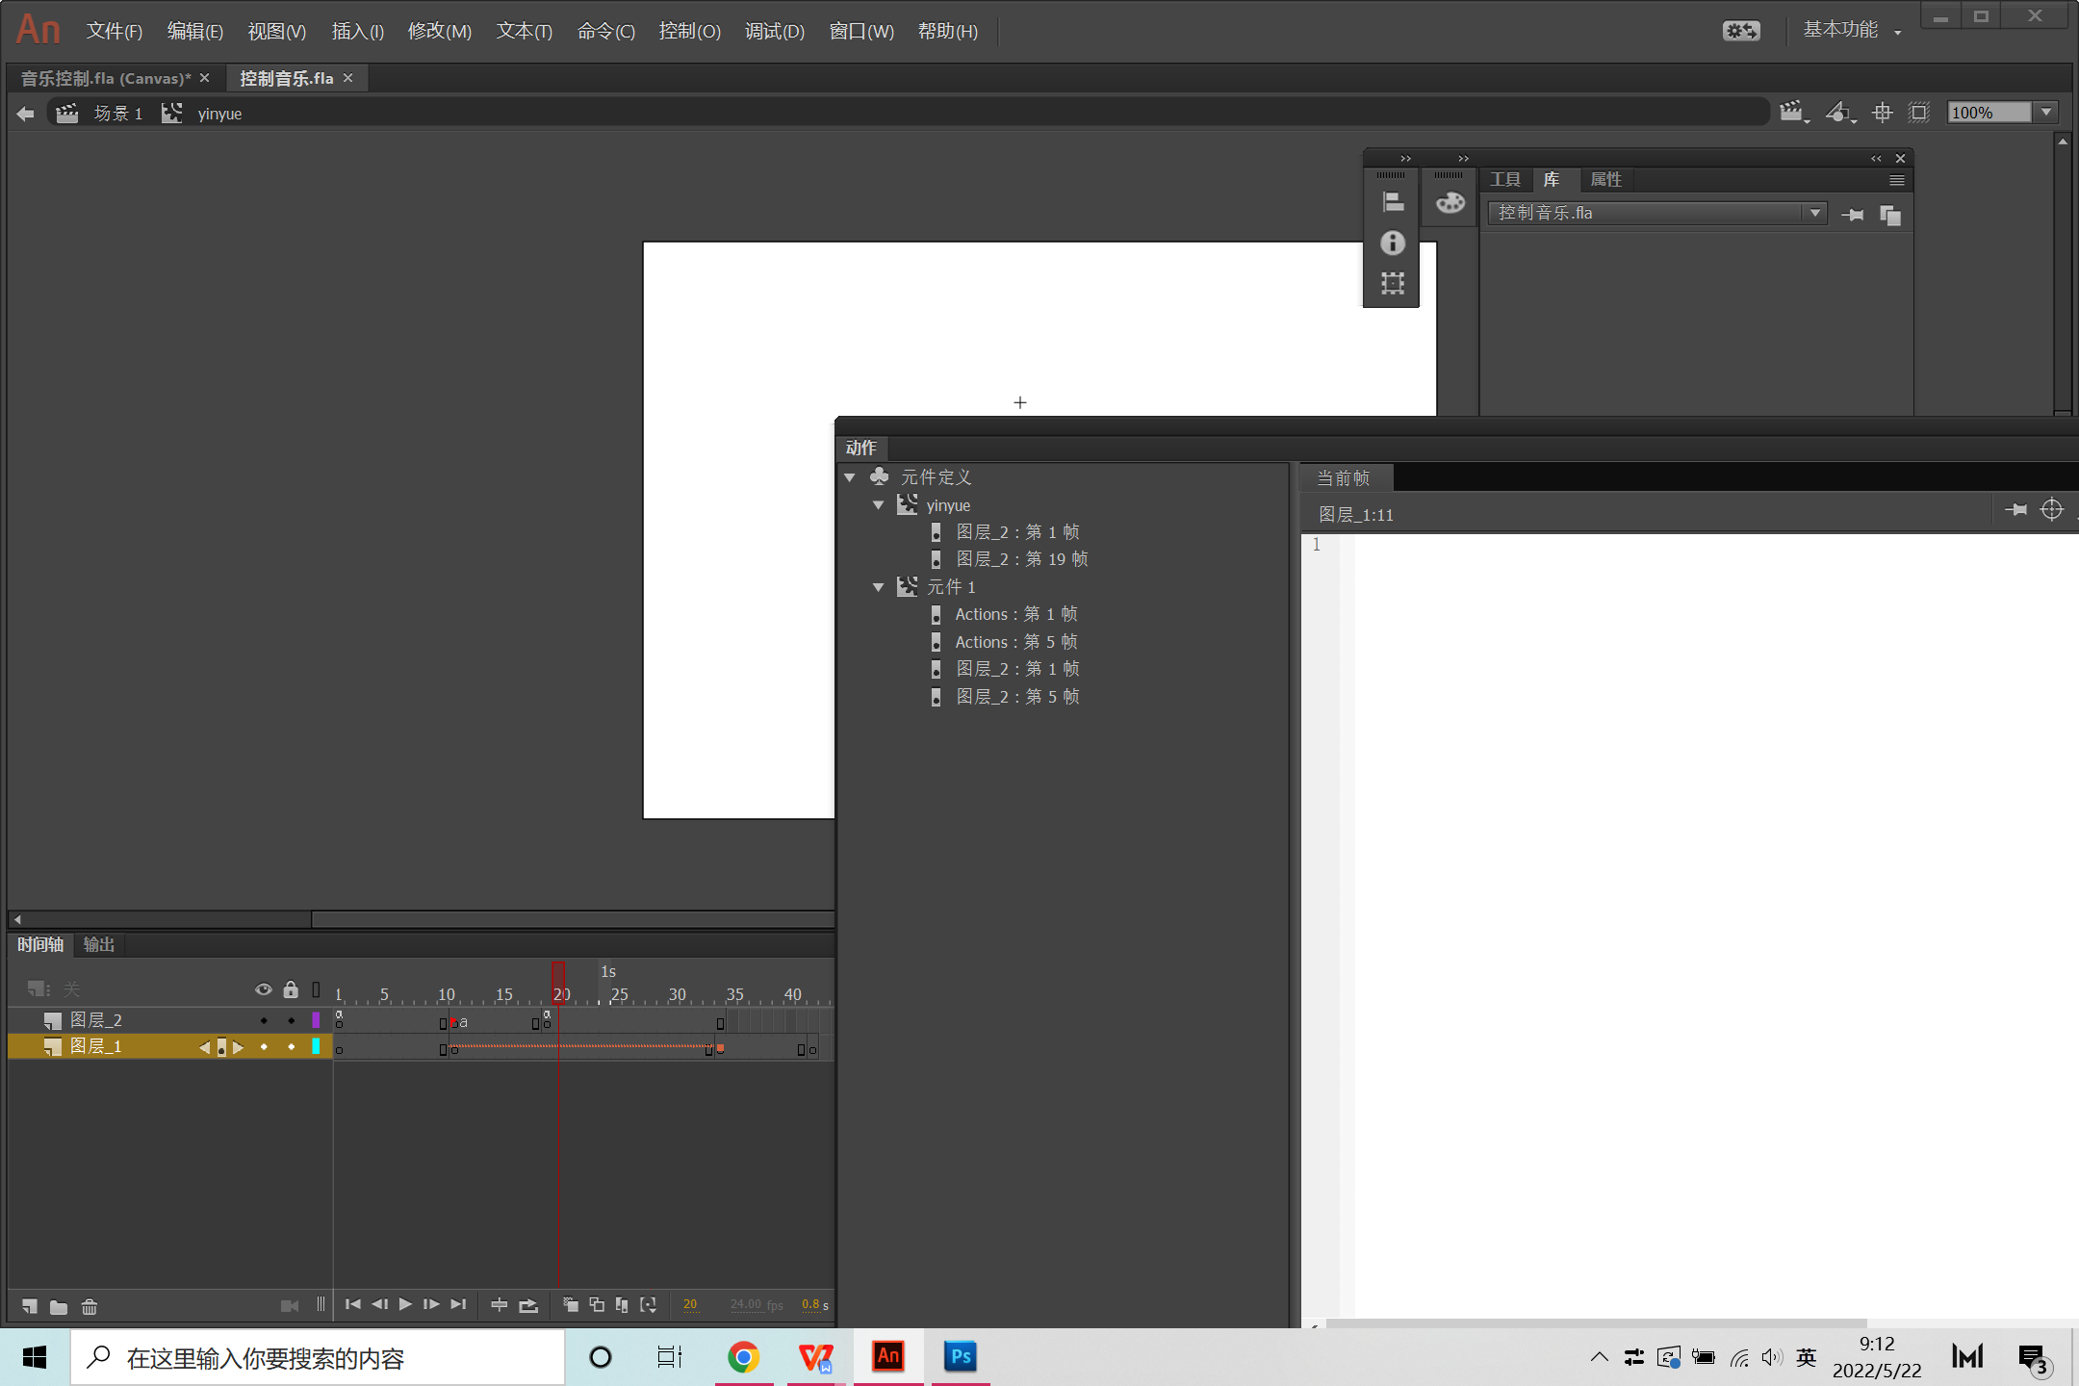Click the edit symbols icon in edit bar
This screenshot has height=1386, width=2079.
pos(1838,113)
